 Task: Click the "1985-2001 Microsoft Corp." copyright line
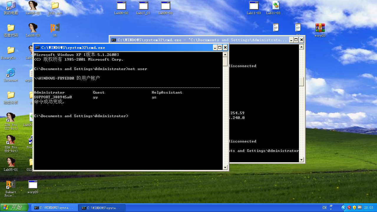[79, 59]
